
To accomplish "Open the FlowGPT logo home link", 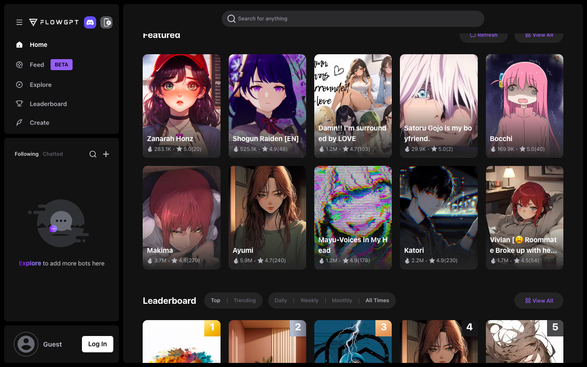I will coord(54,22).
